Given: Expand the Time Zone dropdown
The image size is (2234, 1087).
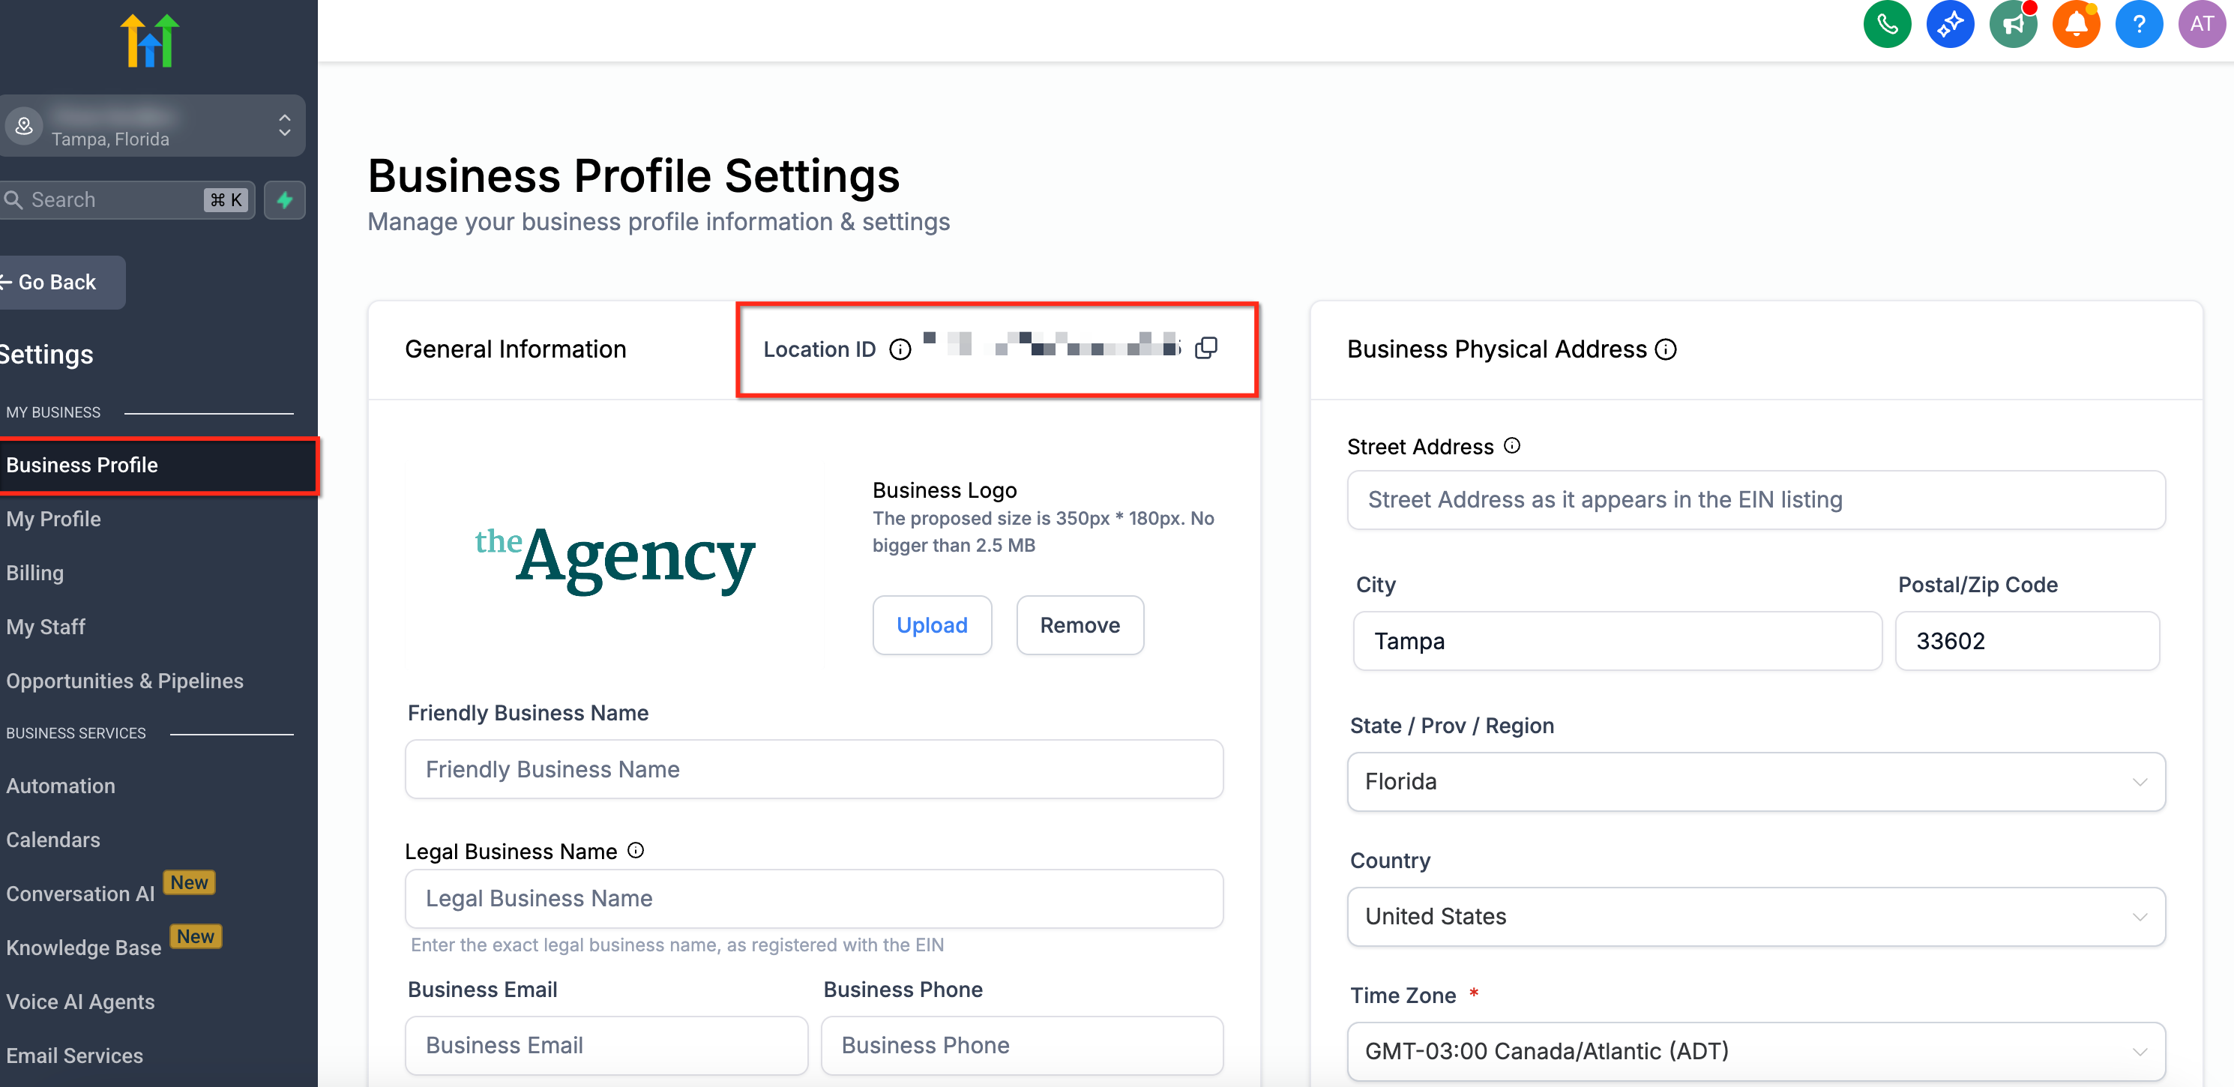Looking at the screenshot, I should coord(1755,1050).
